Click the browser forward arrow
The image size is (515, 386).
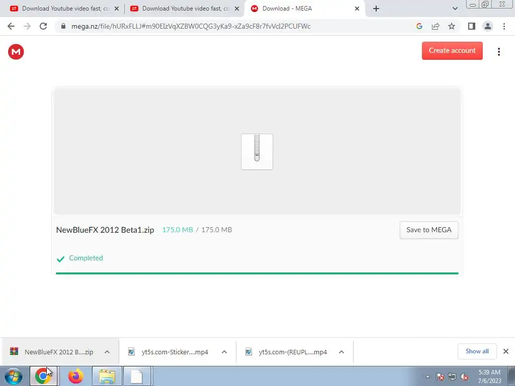pos(27,26)
